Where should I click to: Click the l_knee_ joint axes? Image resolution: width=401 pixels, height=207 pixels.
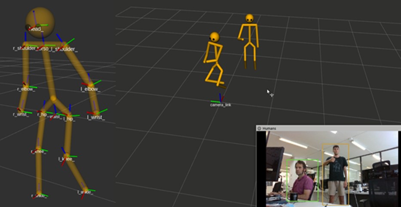tap(66, 156)
